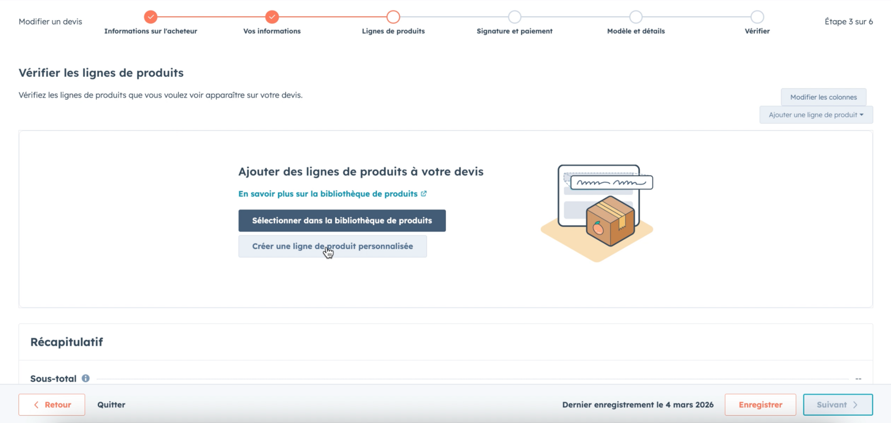
Task: Click the completed Vos informations step circle
Action: tap(272, 17)
